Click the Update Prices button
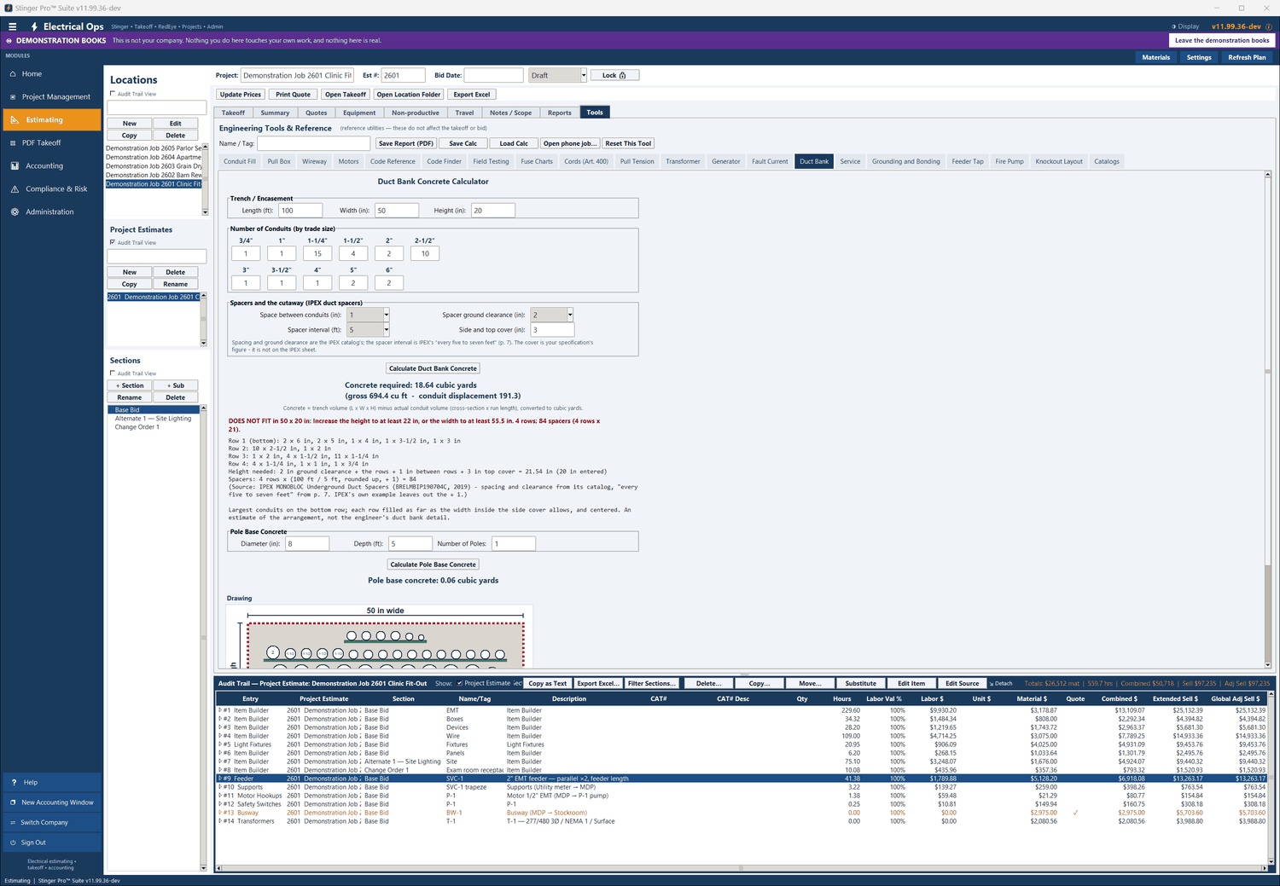This screenshot has width=1280, height=886. (x=241, y=95)
